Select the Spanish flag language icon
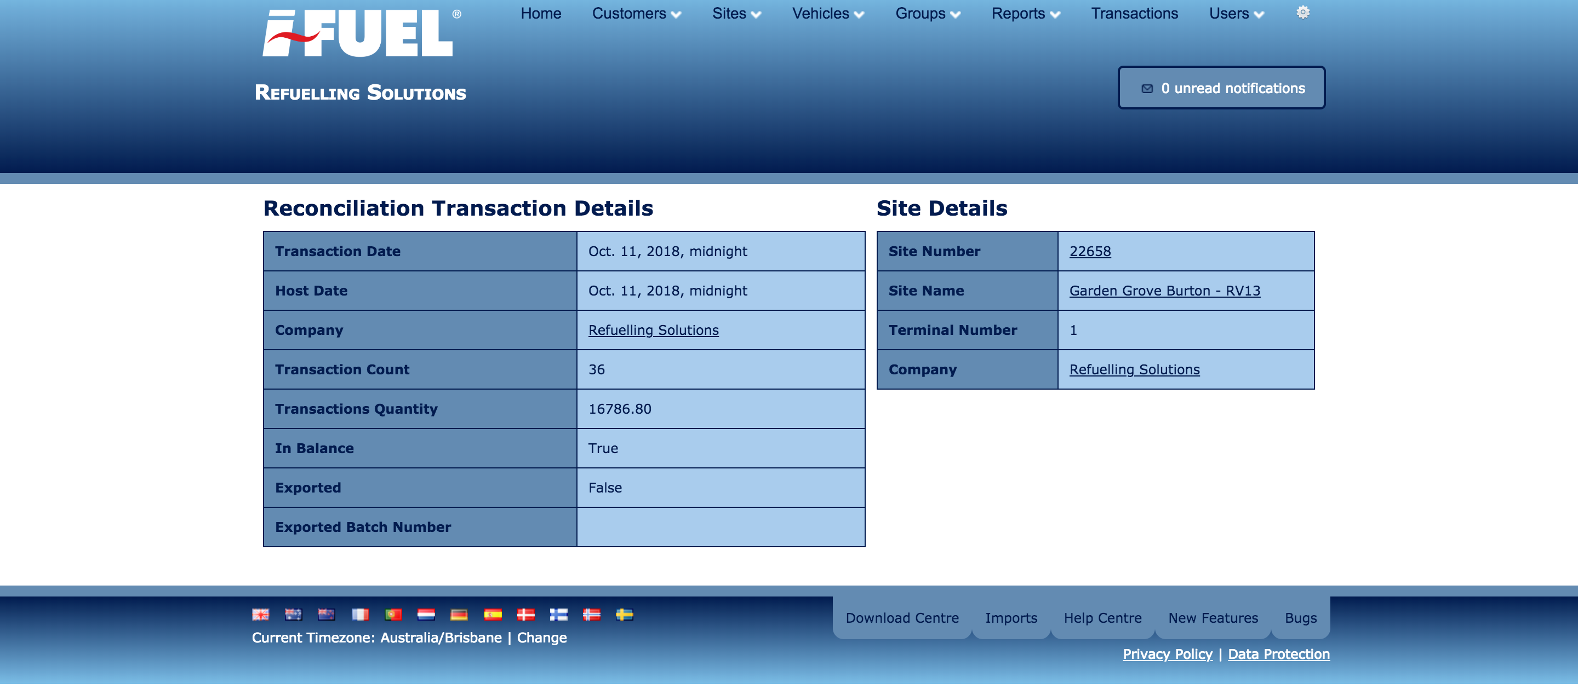This screenshot has height=695, width=1578. tap(493, 614)
